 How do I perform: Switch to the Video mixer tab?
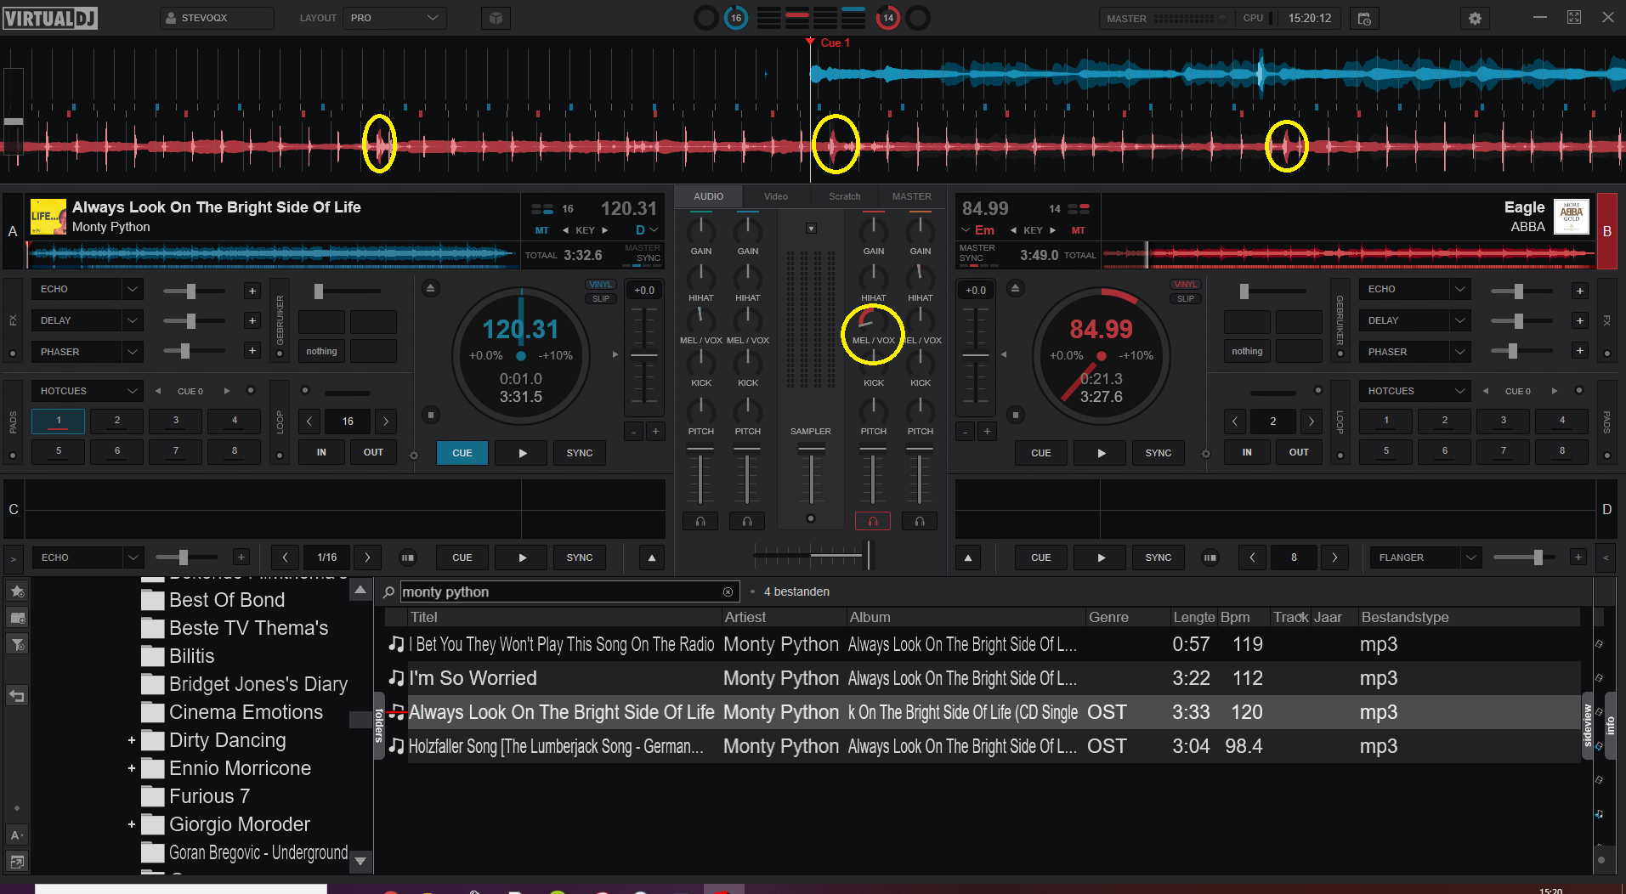coord(776,196)
